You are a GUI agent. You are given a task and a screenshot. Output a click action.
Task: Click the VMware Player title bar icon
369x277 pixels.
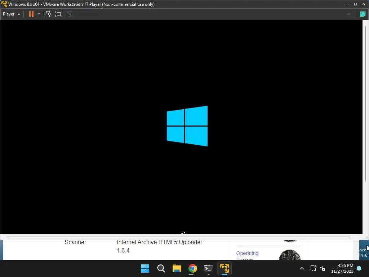coord(4,4)
